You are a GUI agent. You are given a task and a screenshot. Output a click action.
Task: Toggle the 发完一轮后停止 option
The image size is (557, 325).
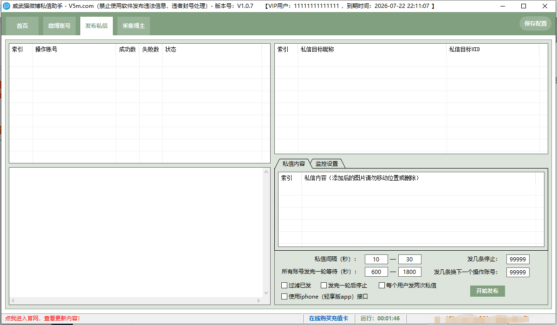[x=324, y=286]
